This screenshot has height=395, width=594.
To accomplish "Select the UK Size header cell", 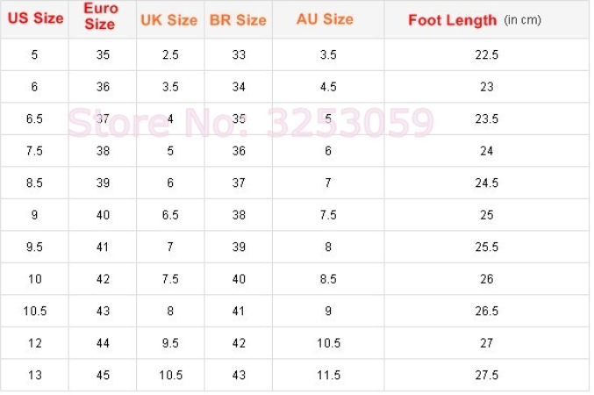I will [x=169, y=19].
